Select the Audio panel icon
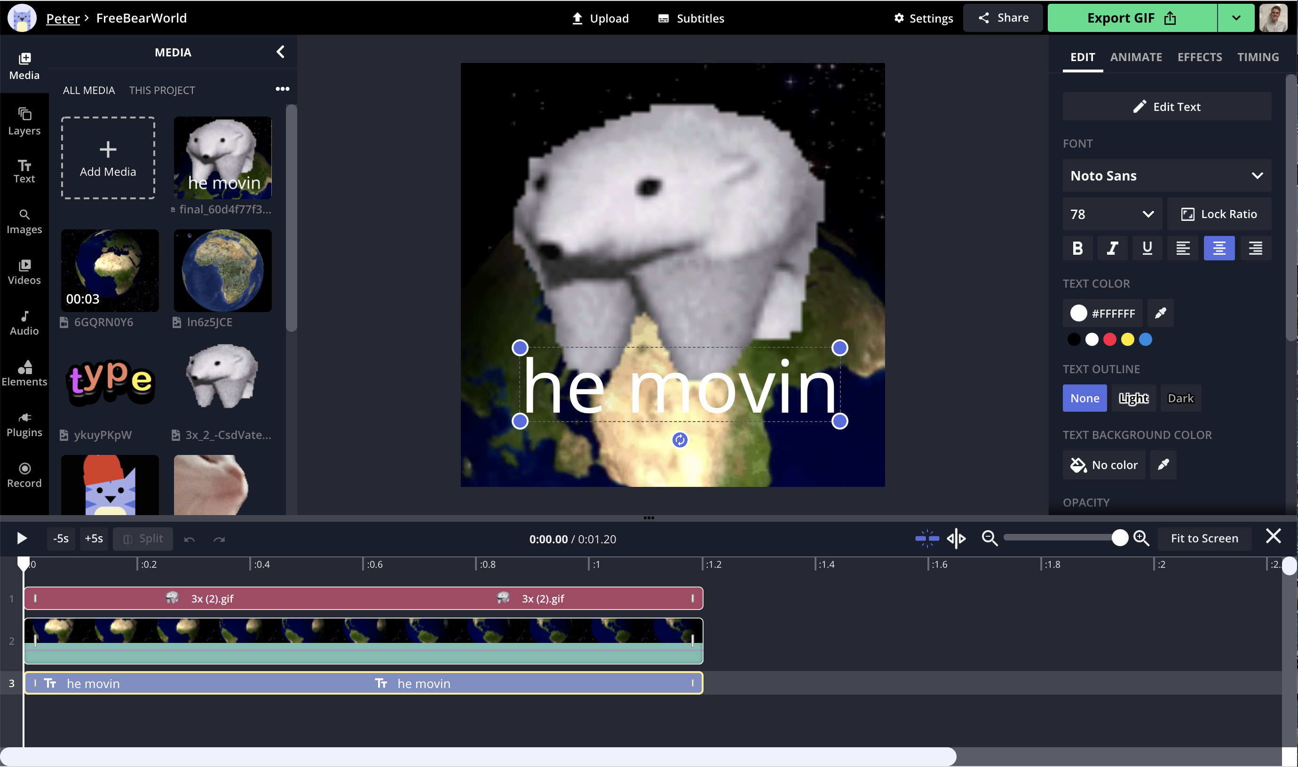Screen dimensions: 1298x767 [x=24, y=322]
